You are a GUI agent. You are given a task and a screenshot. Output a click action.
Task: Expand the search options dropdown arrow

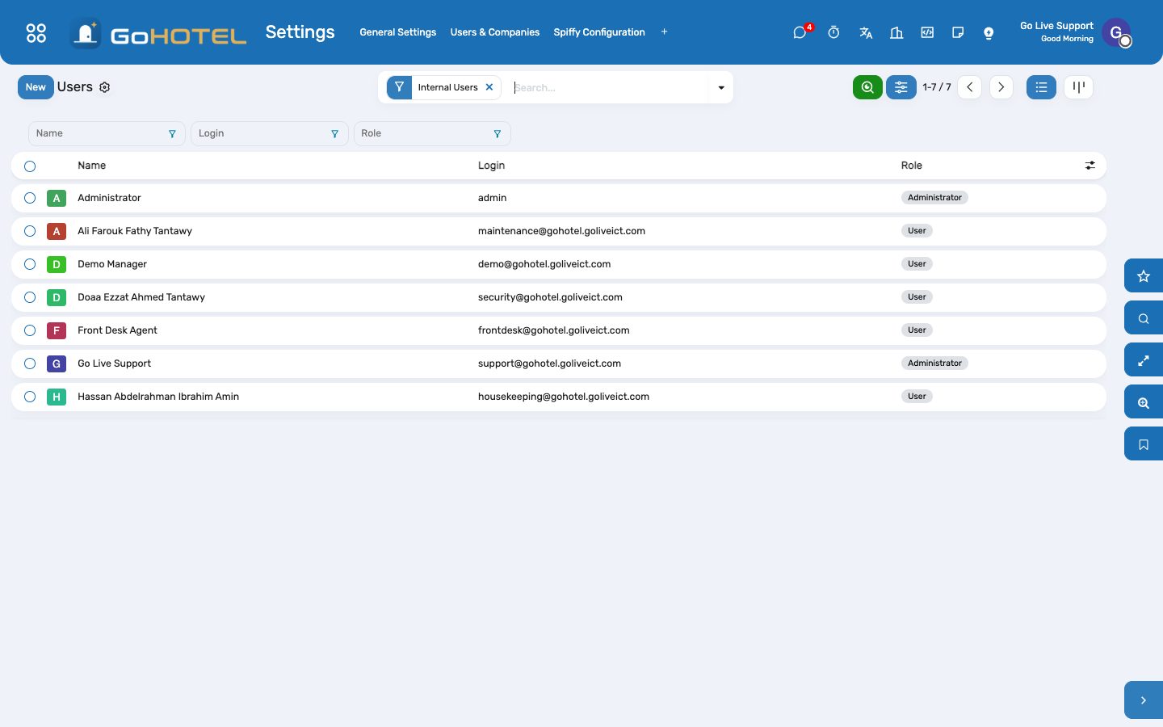pos(721,87)
